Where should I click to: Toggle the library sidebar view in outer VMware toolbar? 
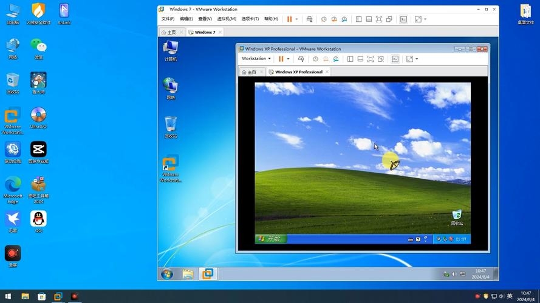click(358, 19)
